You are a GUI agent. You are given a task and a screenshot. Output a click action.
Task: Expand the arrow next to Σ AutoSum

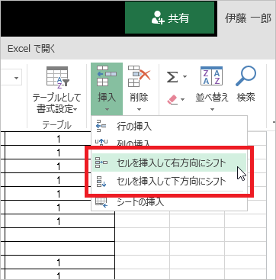pos(185,76)
